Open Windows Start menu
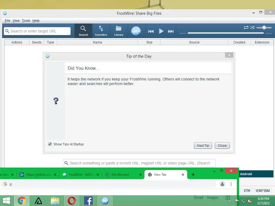This screenshot has width=275, height=206. click(6, 201)
